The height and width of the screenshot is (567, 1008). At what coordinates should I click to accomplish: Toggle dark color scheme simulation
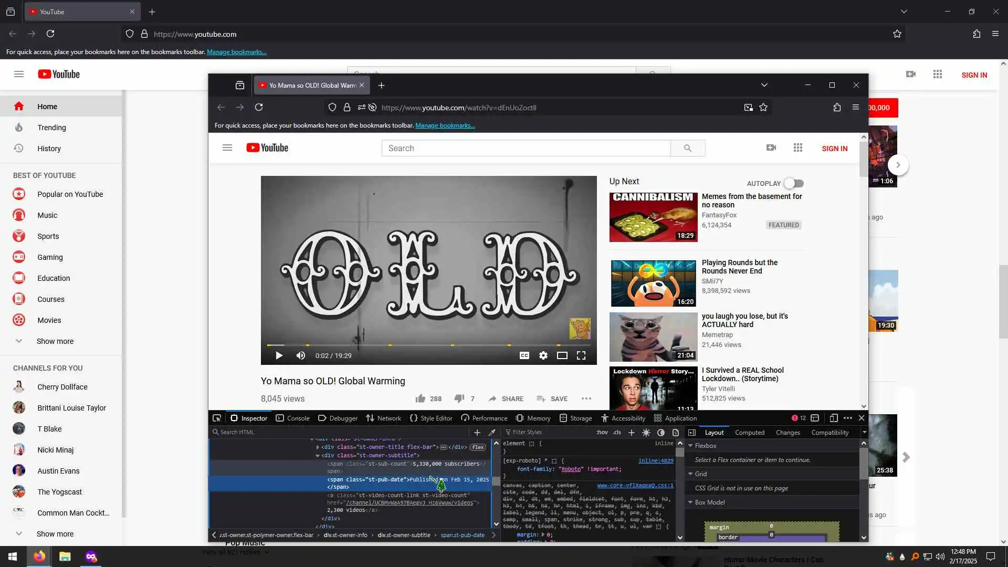[x=661, y=433]
